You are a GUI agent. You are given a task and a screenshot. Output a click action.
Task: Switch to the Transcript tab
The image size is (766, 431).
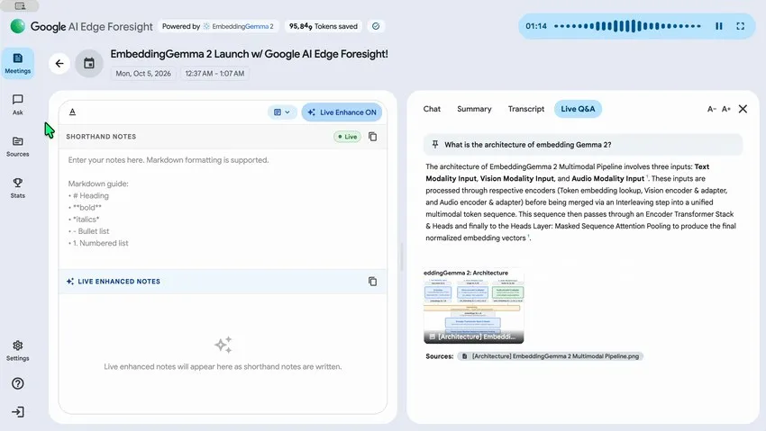coord(525,109)
